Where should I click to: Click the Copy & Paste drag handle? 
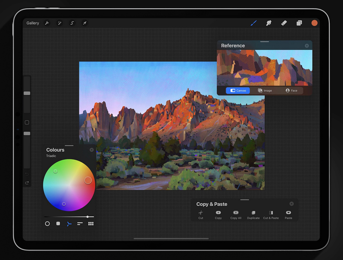(x=244, y=200)
